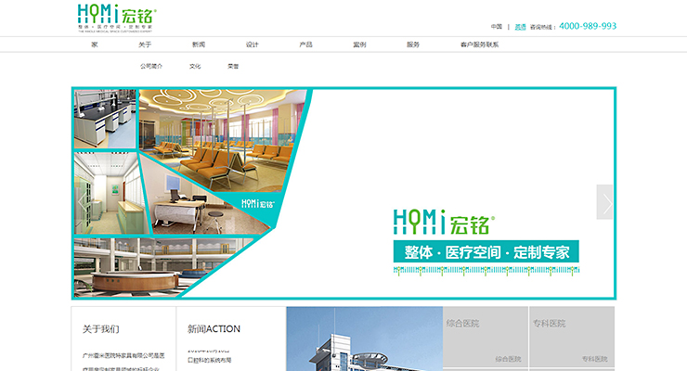Open the 新闻 menu item
Viewport: 687px width, 371px height.
[199, 45]
